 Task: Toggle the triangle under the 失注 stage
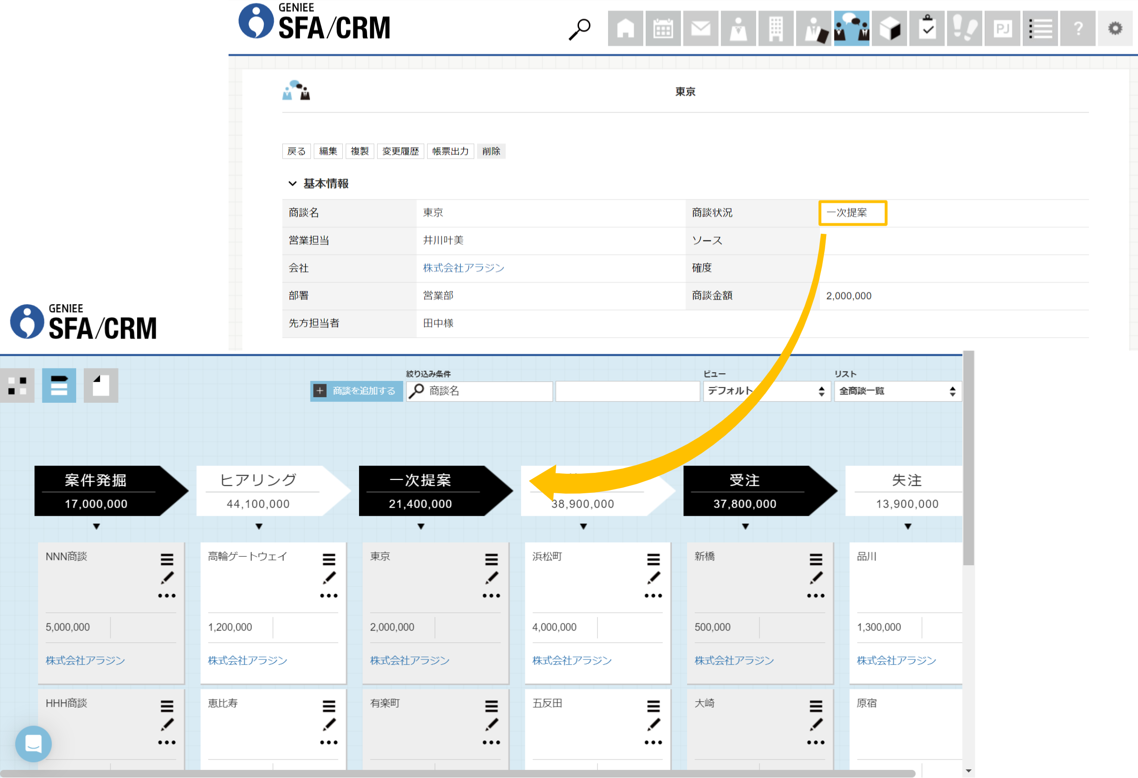click(x=908, y=527)
